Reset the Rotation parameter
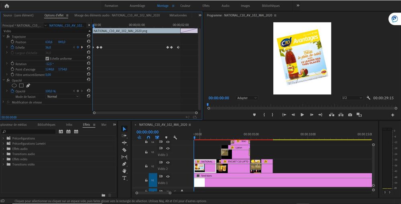Image resolution: width=401 pixels, height=204 pixels. coord(88,64)
